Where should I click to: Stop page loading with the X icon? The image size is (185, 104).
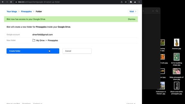(x=11, y=2)
